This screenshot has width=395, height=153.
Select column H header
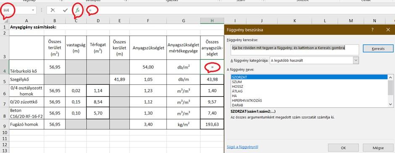tap(212, 21)
